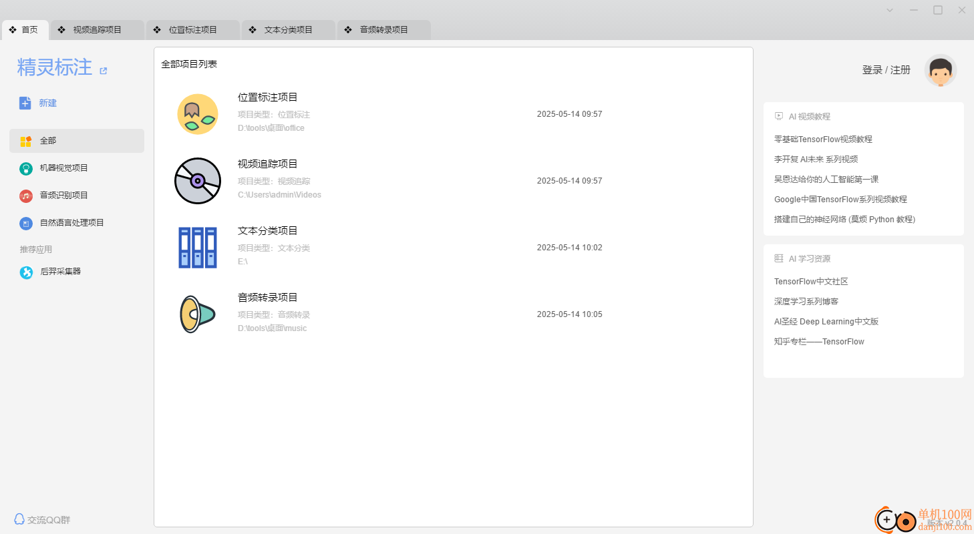Click the path D:\tools\桌面\office

point(271,128)
